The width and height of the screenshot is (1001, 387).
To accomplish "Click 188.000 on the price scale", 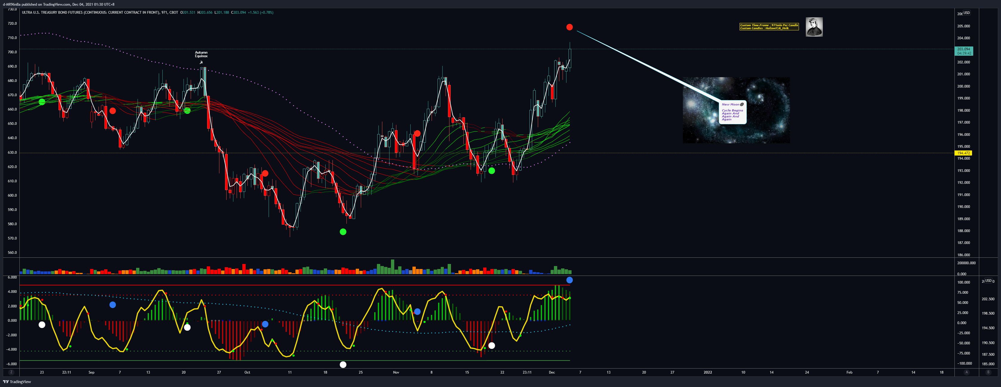I will pos(963,231).
